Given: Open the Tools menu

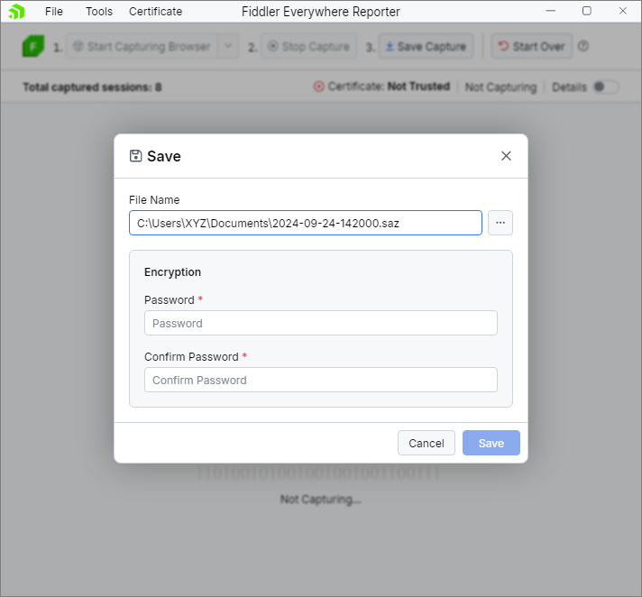Looking at the screenshot, I should pyautogui.click(x=99, y=12).
